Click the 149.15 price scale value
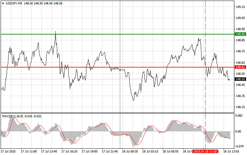This screenshot has width=247, height=155. click(x=240, y=7)
